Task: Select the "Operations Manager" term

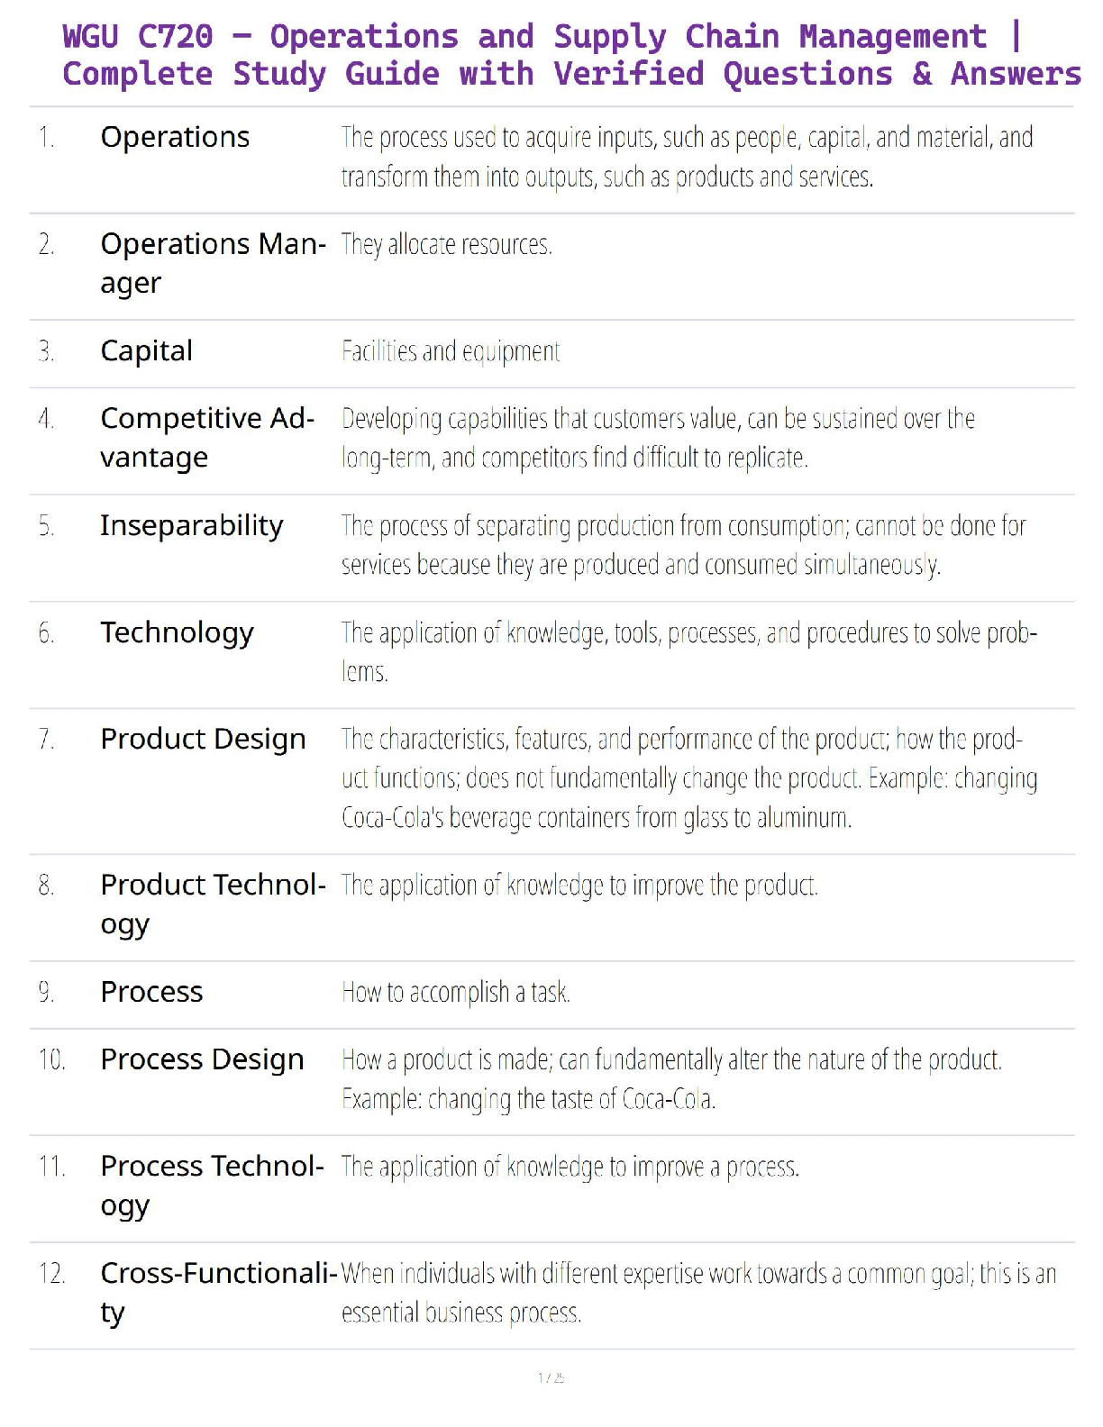Action: [213, 262]
